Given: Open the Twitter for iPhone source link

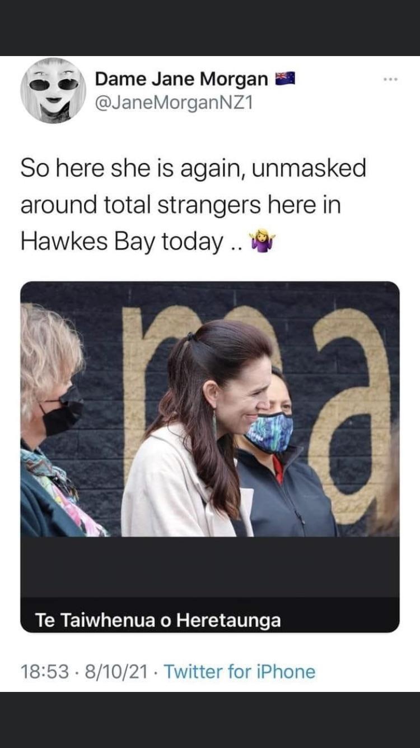Looking at the screenshot, I should pos(240,671).
